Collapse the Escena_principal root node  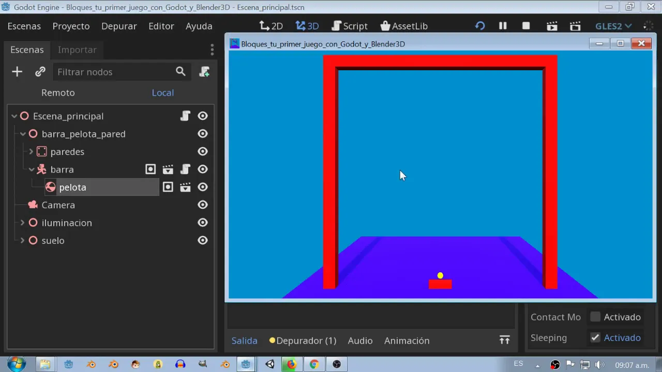pyautogui.click(x=14, y=116)
